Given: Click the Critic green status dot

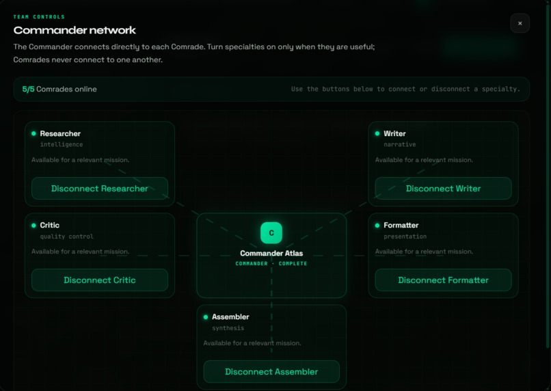Looking at the screenshot, I should [33, 225].
